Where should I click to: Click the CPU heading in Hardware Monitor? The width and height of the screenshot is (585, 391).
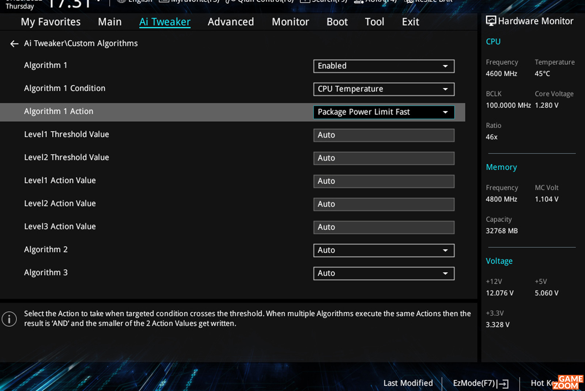click(x=493, y=42)
